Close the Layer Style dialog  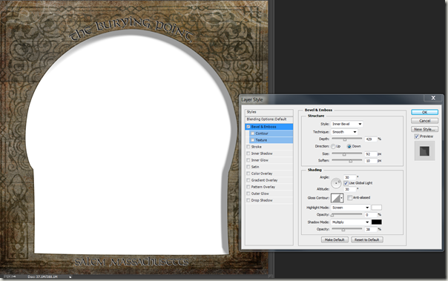tap(433, 98)
